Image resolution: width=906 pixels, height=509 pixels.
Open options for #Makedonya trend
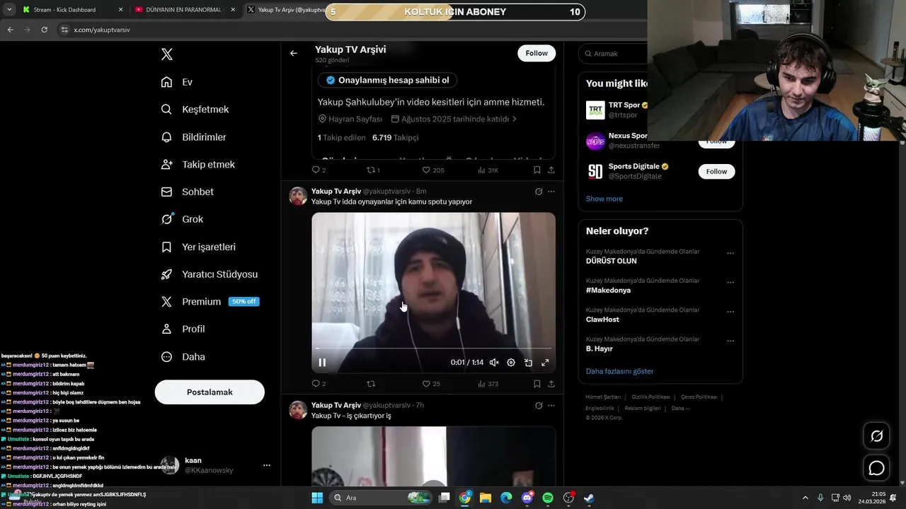click(730, 282)
